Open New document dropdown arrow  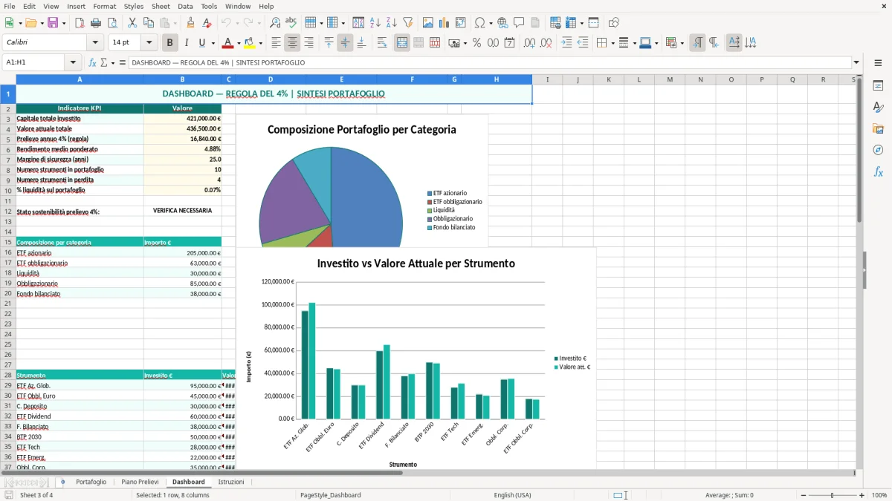coord(19,23)
